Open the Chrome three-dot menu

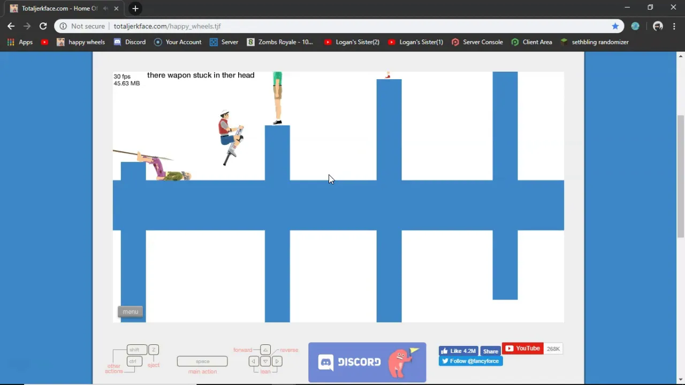tap(674, 26)
